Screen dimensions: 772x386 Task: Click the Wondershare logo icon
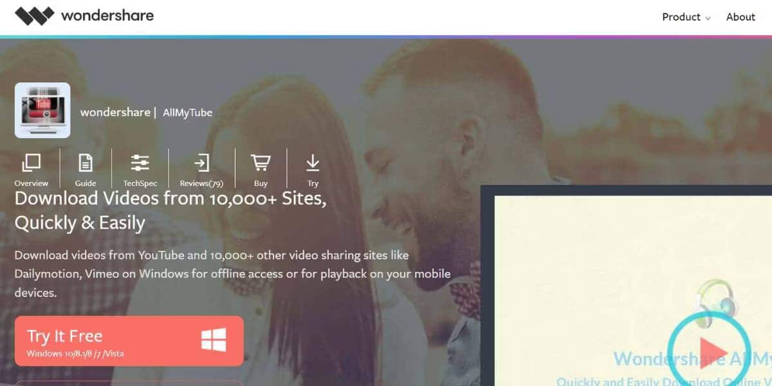(x=34, y=15)
